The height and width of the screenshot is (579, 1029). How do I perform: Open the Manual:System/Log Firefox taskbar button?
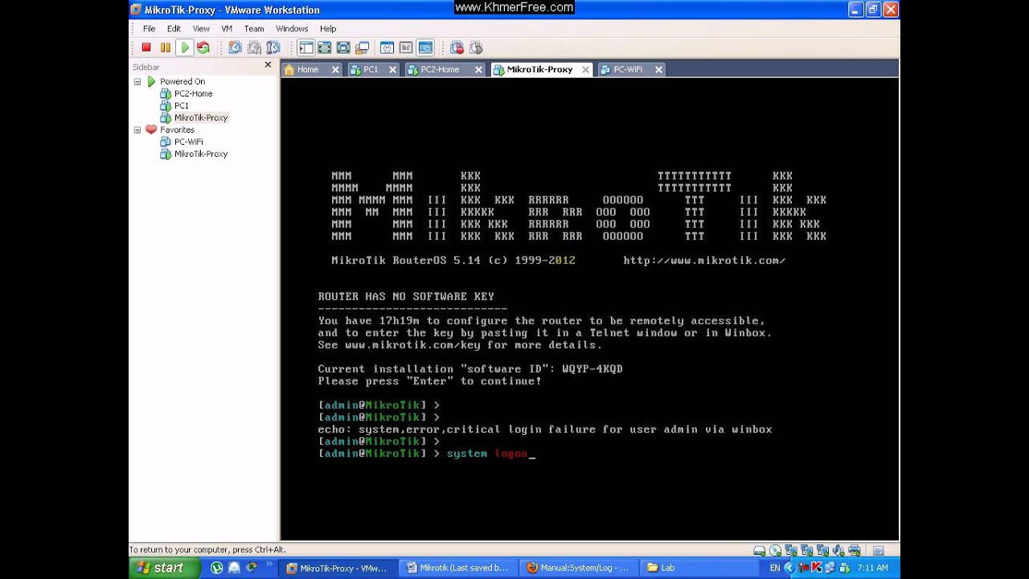(x=578, y=568)
